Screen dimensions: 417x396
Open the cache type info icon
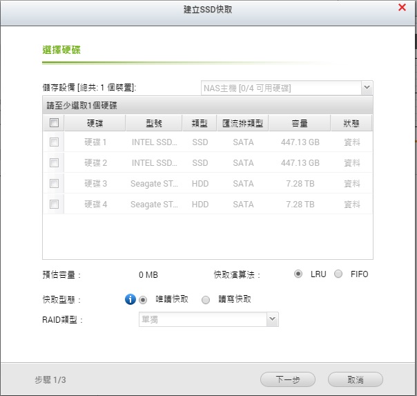point(130,299)
